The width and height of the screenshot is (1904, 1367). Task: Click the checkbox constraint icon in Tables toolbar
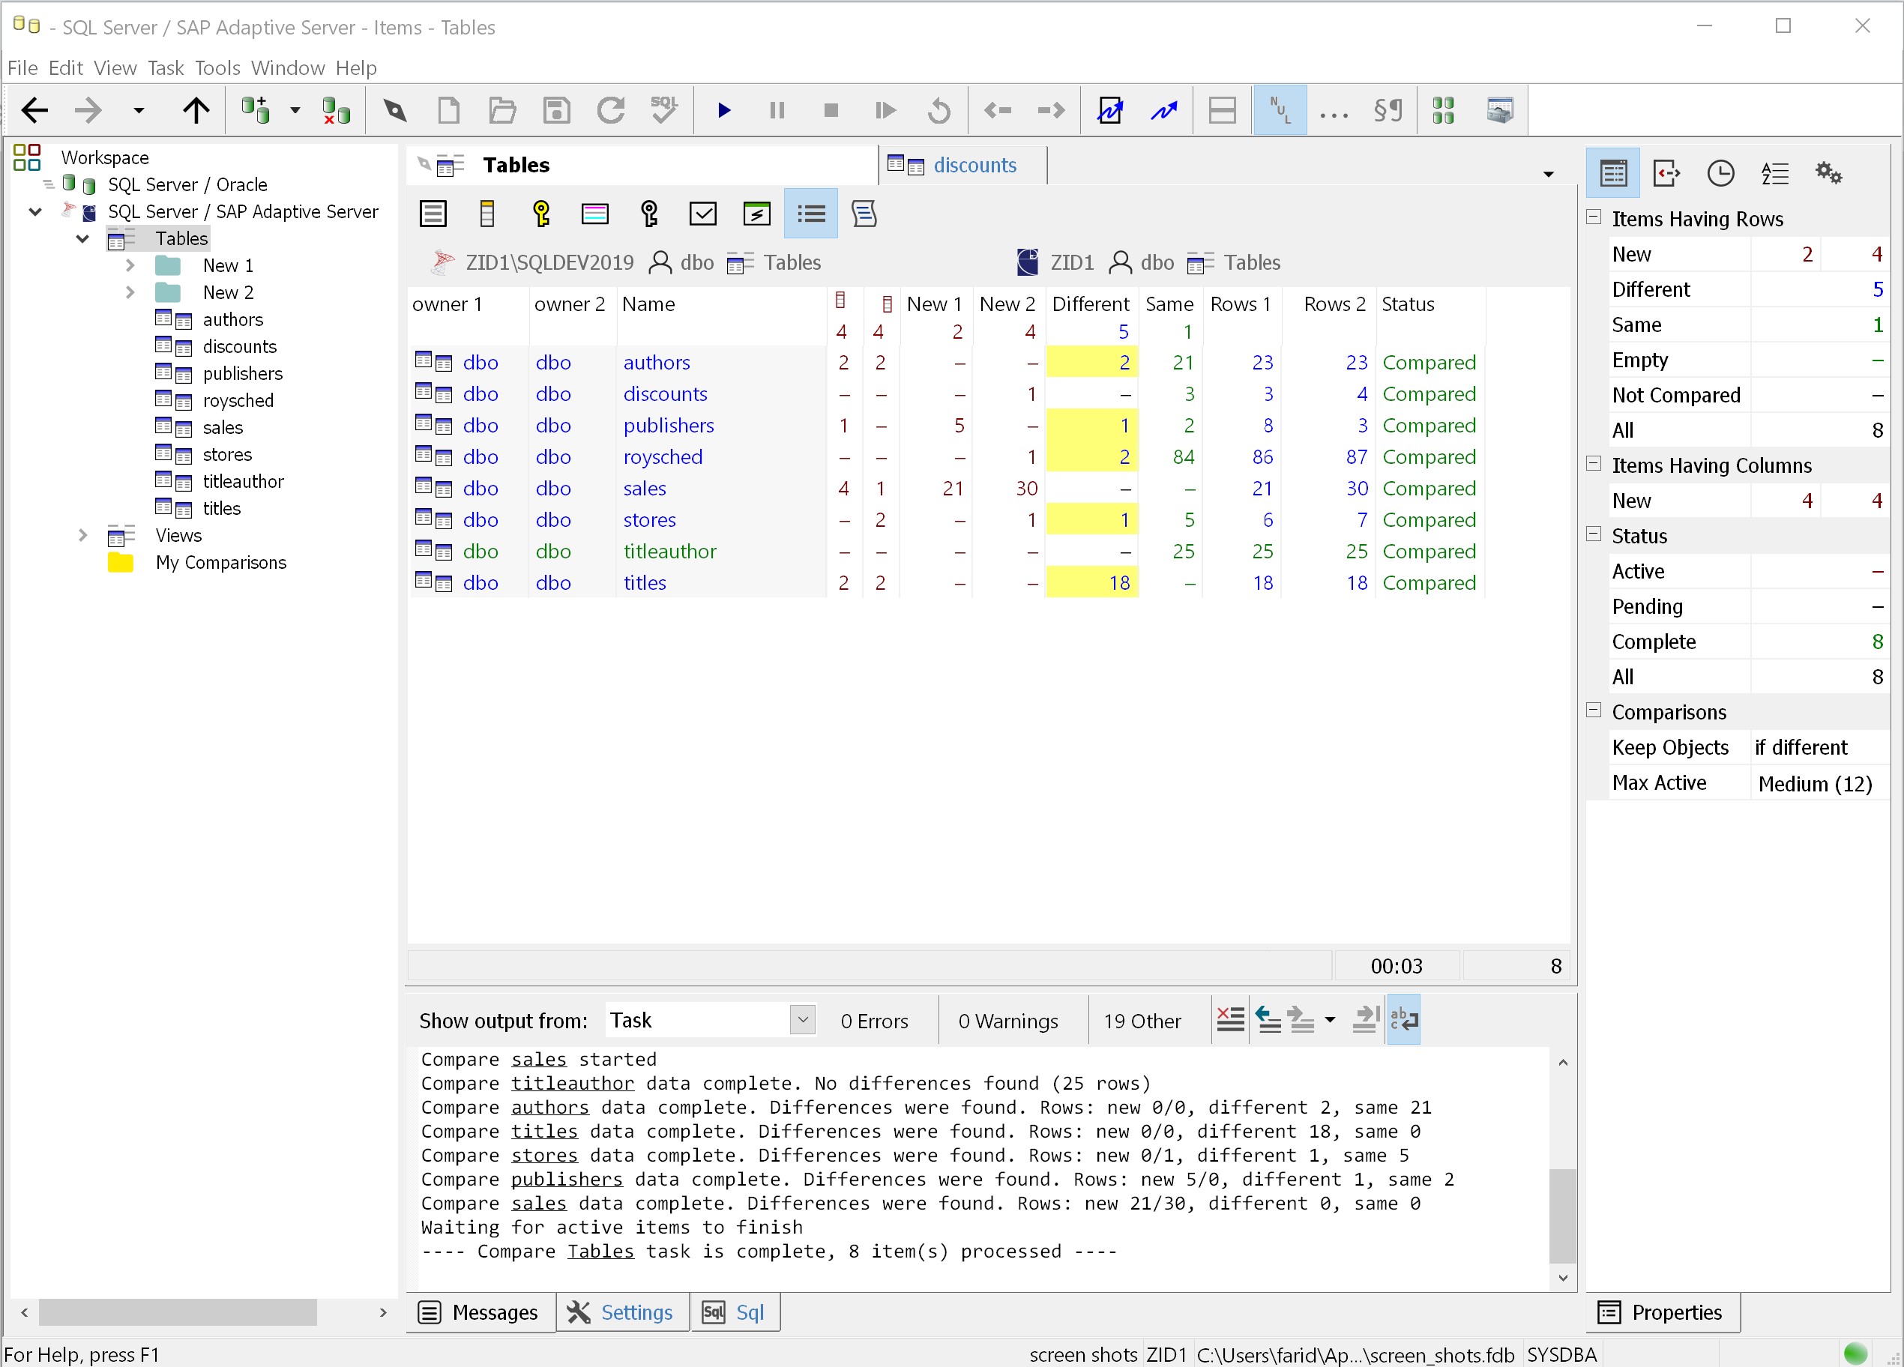tap(702, 214)
